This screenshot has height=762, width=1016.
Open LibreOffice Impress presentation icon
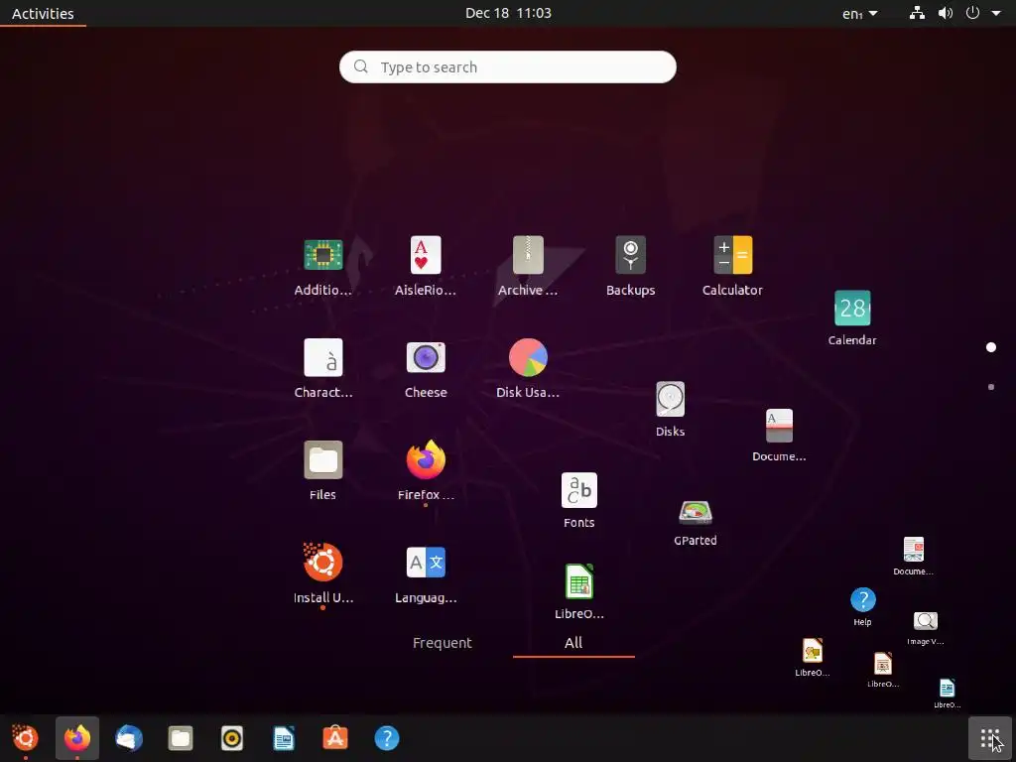coord(882,664)
